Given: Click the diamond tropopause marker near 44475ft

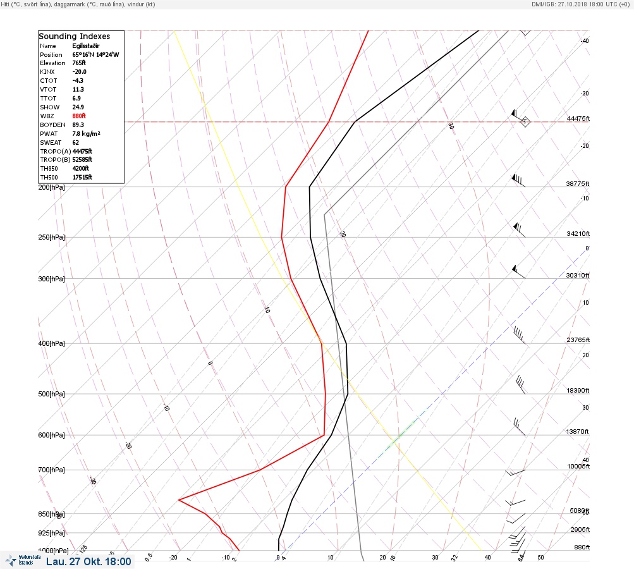Looking at the screenshot, I should [x=525, y=121].
